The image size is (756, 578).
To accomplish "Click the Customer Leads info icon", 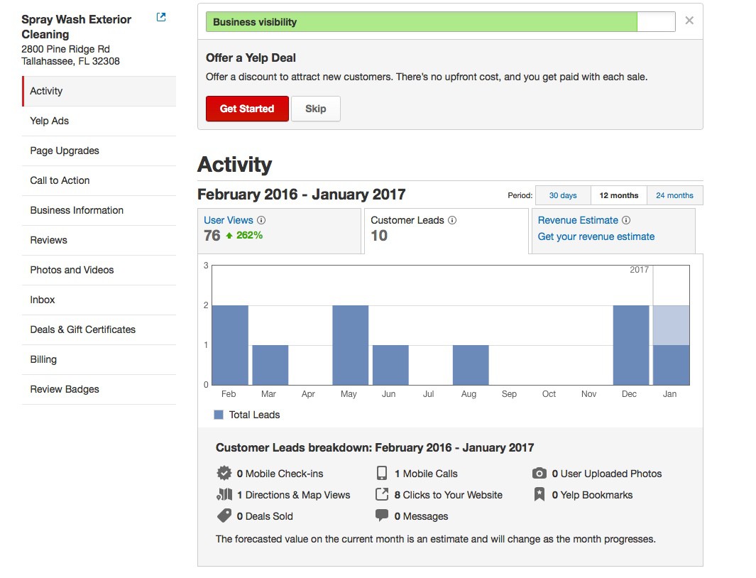I will (452, 220).
